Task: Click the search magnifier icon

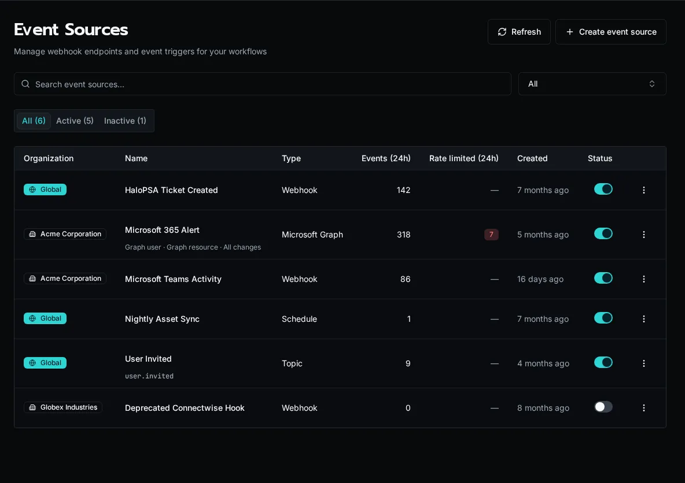Action: coord(25,84)
